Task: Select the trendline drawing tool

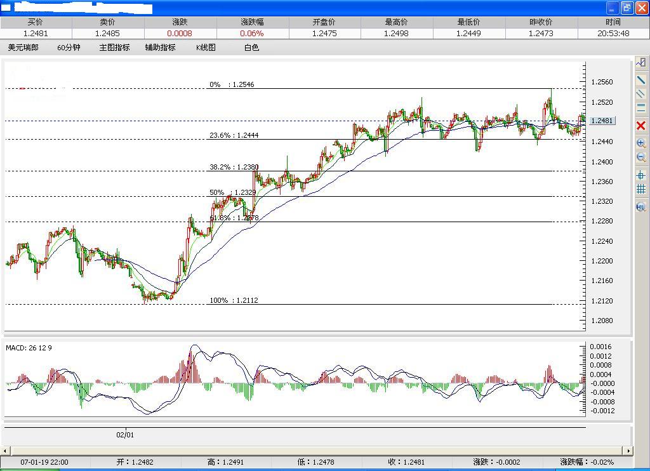Action: point(641,78)
